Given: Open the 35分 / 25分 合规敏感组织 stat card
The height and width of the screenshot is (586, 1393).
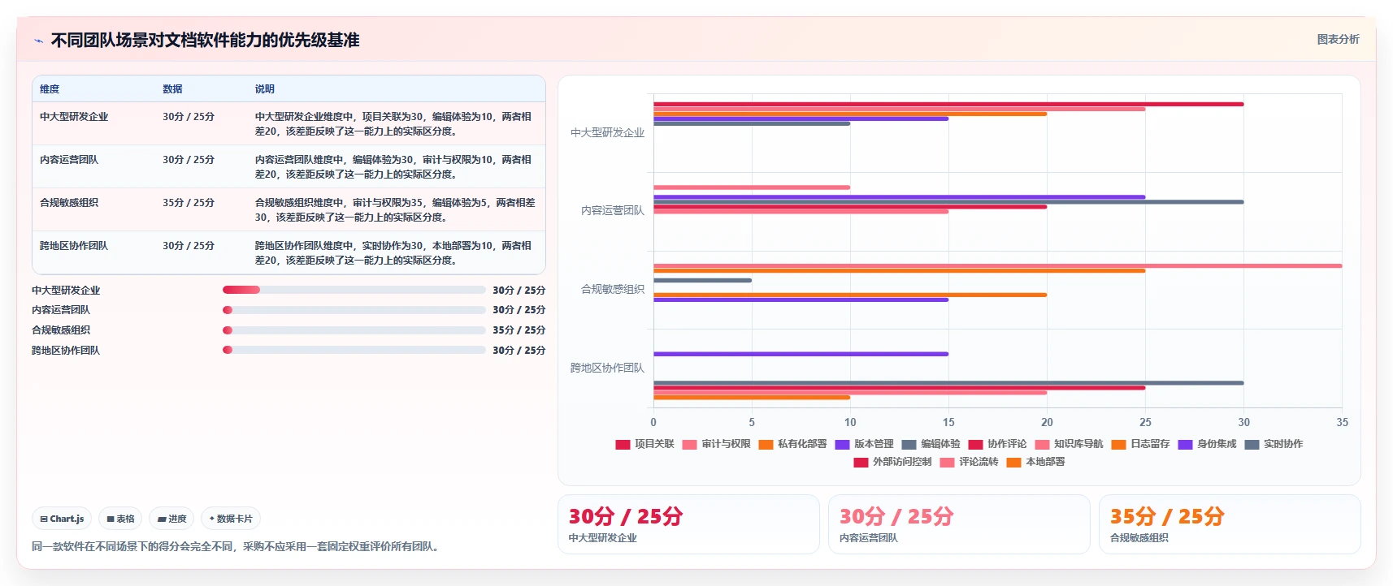Looking at the screenshot, I should point(1230,524).
